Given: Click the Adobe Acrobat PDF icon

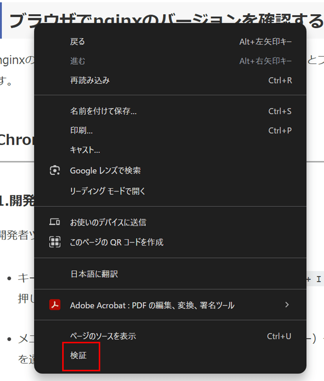Looking at the screenshot, I should pos(55,305).
